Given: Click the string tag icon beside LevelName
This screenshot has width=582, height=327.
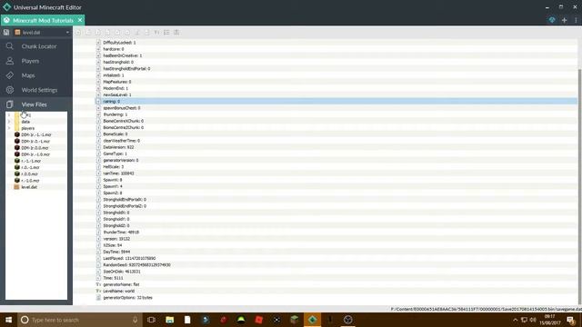Looking at the screenshot, I should [98, 291].
